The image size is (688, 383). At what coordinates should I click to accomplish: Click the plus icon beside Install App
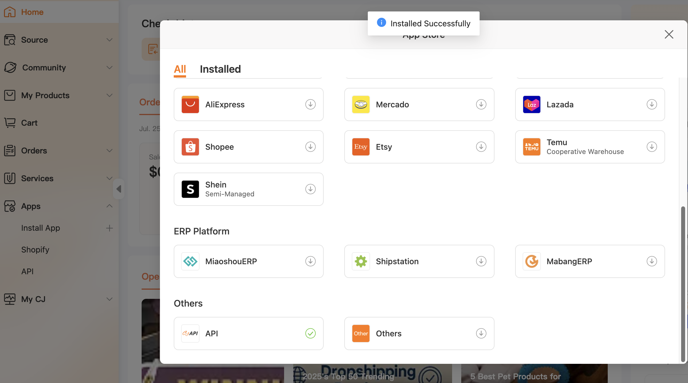(x=109, y=228)
